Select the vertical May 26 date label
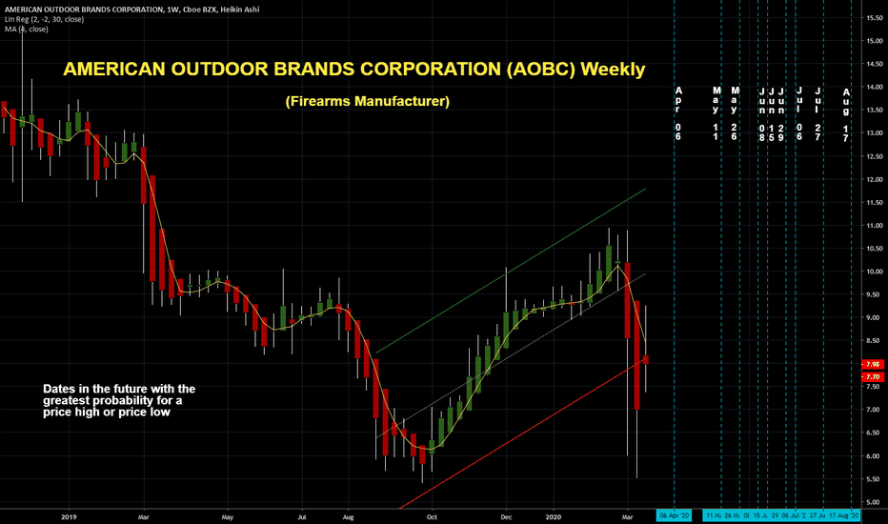Viewport: 888px width, 524px height. (x=735, y=114)
